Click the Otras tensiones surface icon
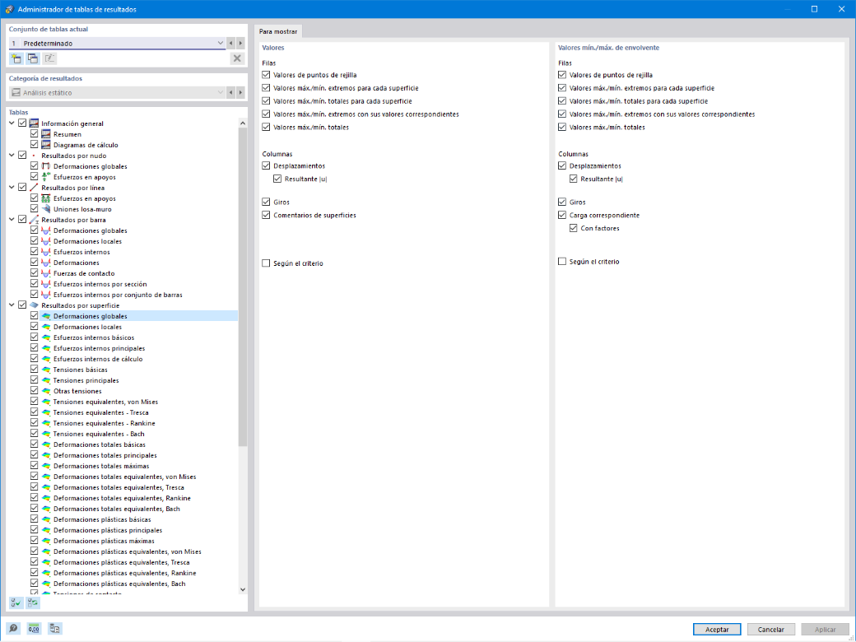This screenshot has width=856, height=642. [46, 391]
